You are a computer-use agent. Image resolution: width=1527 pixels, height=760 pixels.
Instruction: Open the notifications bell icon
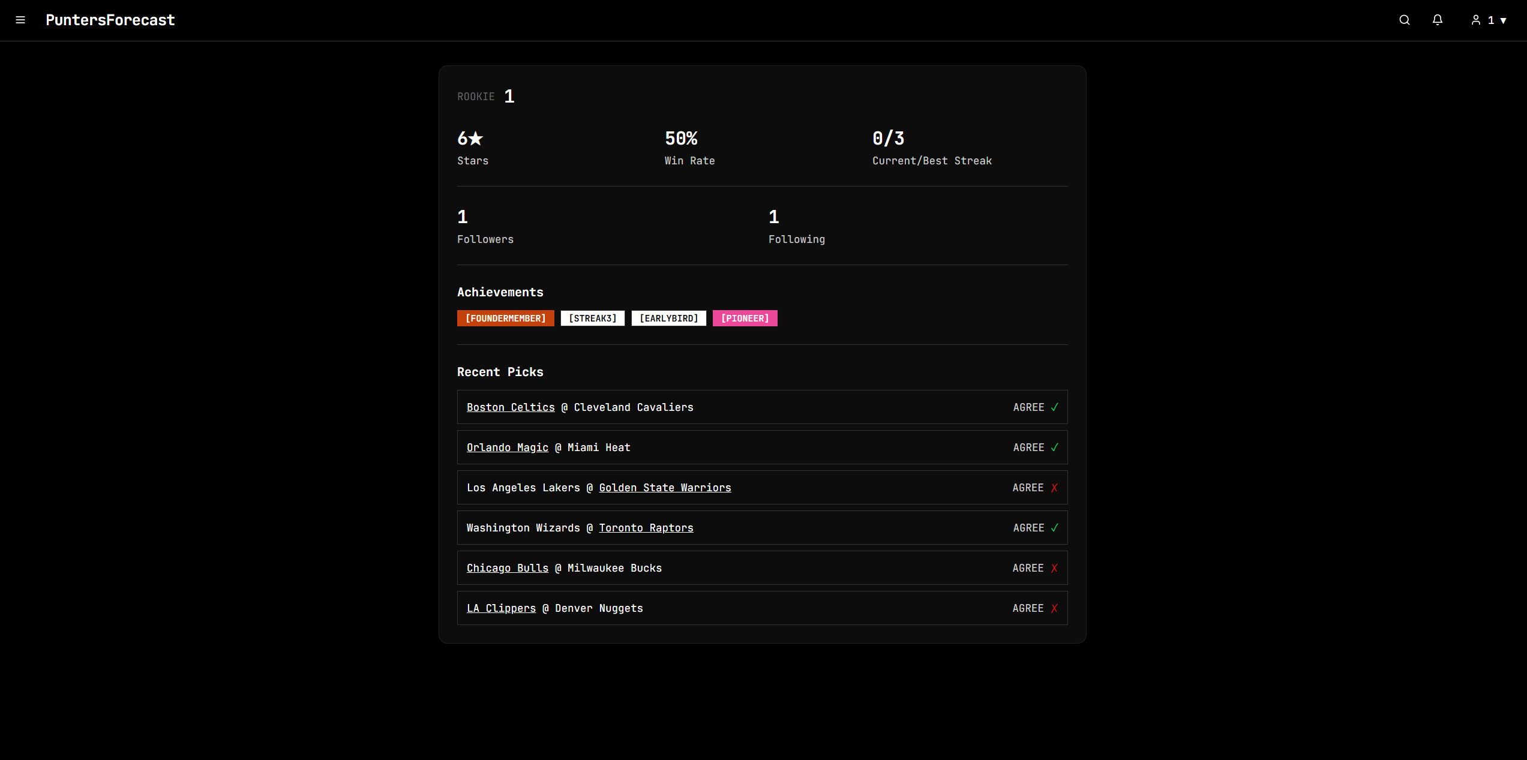(x=1438, y=20)
